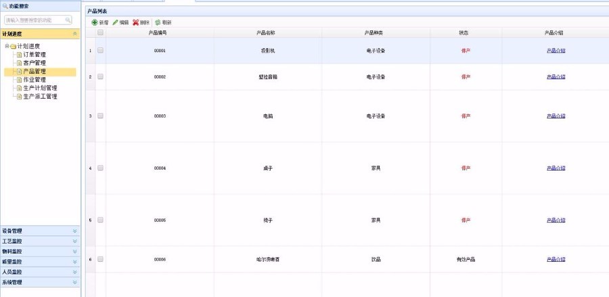Expand the 设备管理 accordion panel
The height and width of the screenshot is (297, 609).
tap(40, 231)
